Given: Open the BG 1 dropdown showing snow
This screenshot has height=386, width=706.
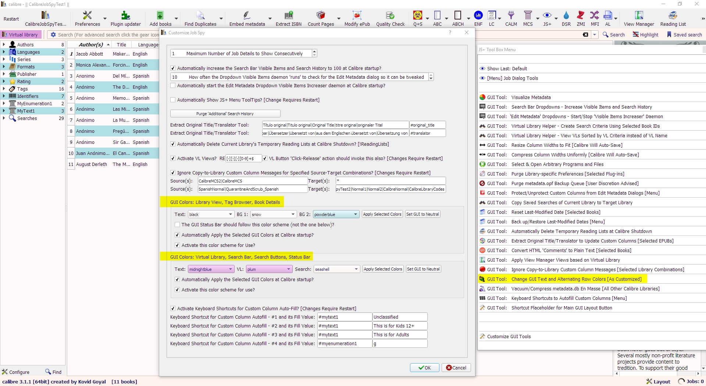Looking at the screenshot, I should (274, 215).
